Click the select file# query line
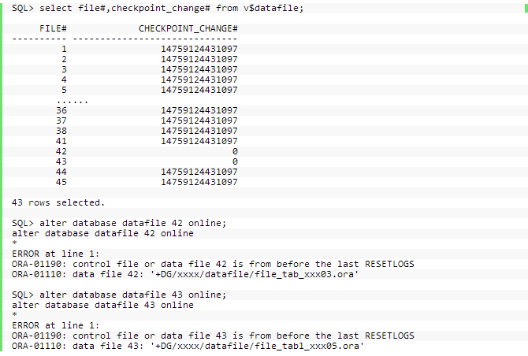528x356 pixels. pyautogui.click(x=158, y=8)
